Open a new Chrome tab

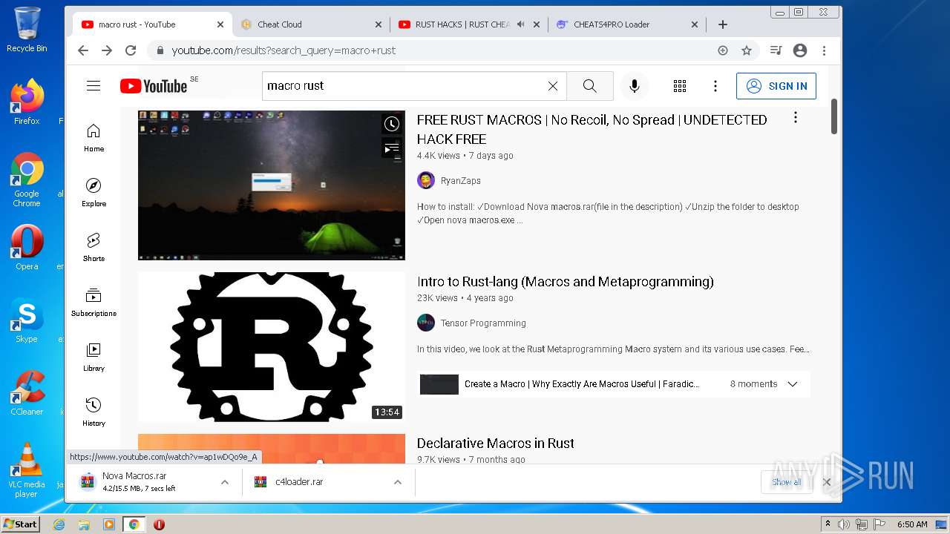point(723,24)
